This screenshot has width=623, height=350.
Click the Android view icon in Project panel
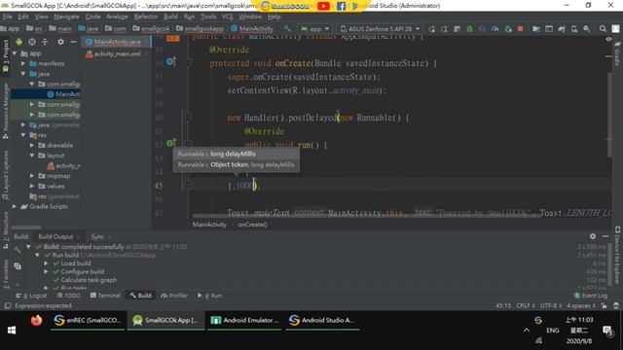tap(18, 42)
